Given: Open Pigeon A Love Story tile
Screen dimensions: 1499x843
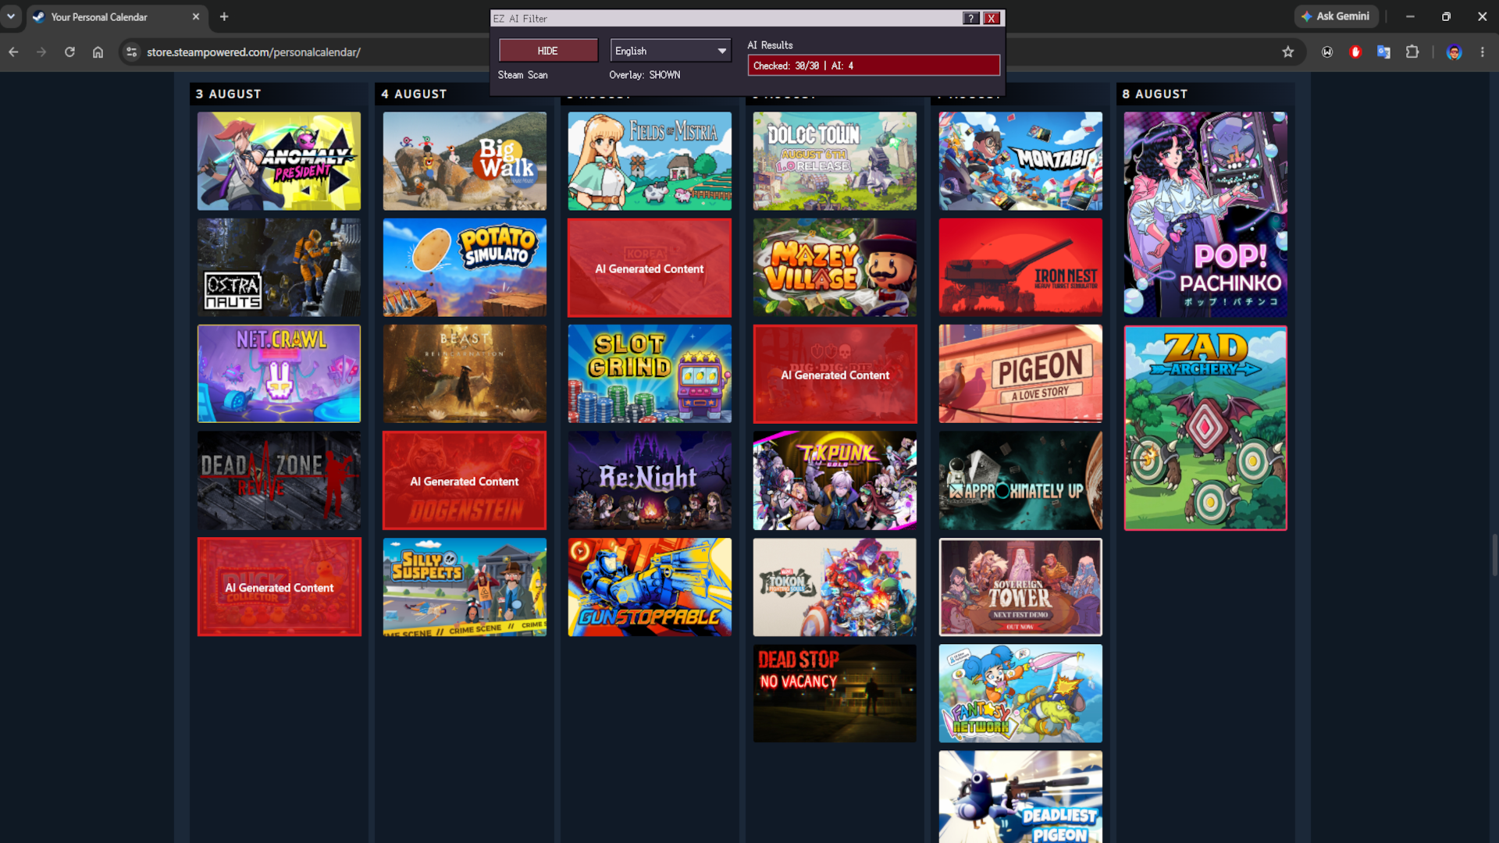Looking at the screenshot, I should point(1020,374).
